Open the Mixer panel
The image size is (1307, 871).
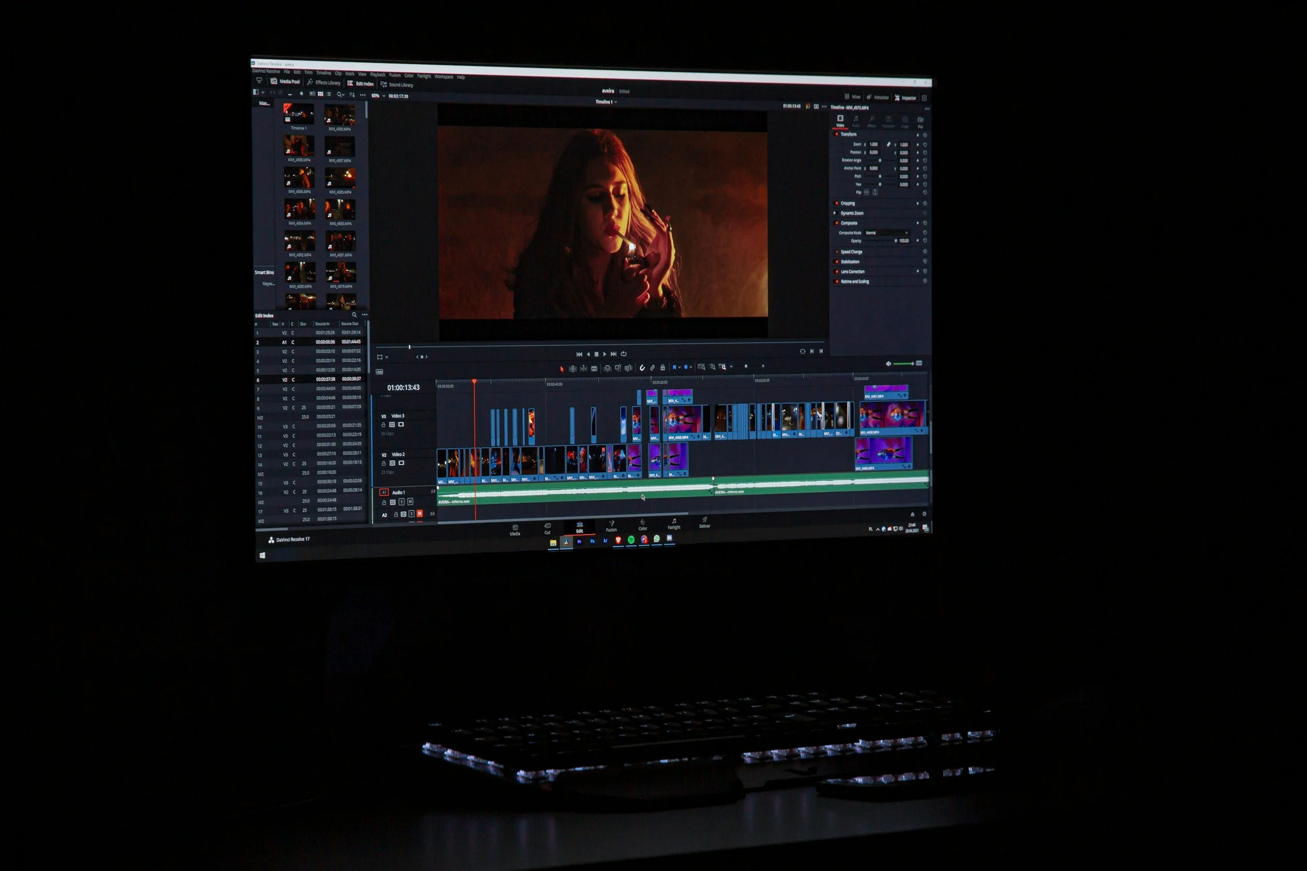click(x=853, y=97)
